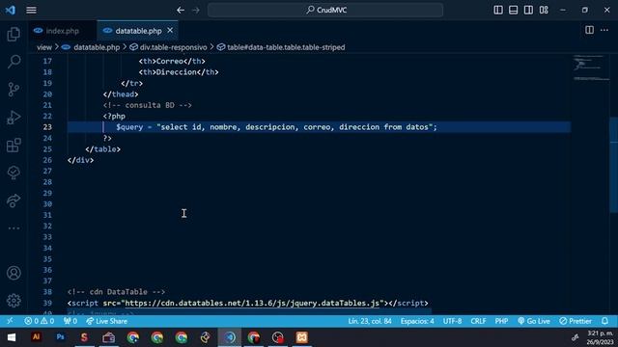Screen dimensions: 618x347
Task: Click the 'cdn DataTable' comment on line 38
Action: [x=116, y=292]
